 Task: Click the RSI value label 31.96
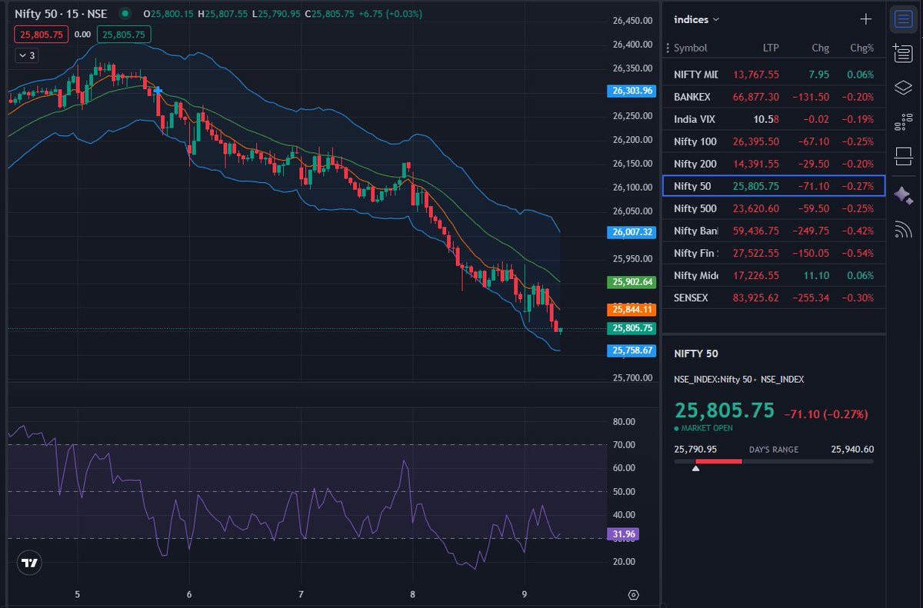[623, 534]
